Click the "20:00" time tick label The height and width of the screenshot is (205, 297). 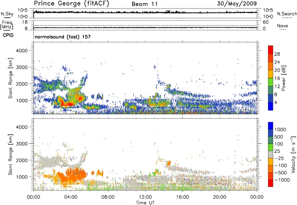[x=219, y=197]
